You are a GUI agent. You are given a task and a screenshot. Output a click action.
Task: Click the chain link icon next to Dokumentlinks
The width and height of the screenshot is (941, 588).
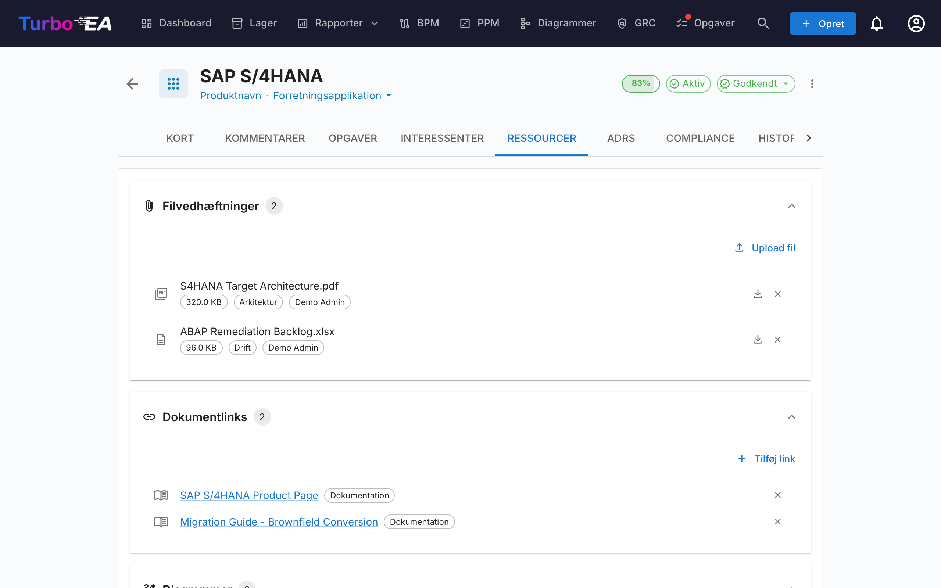(149, 417)
